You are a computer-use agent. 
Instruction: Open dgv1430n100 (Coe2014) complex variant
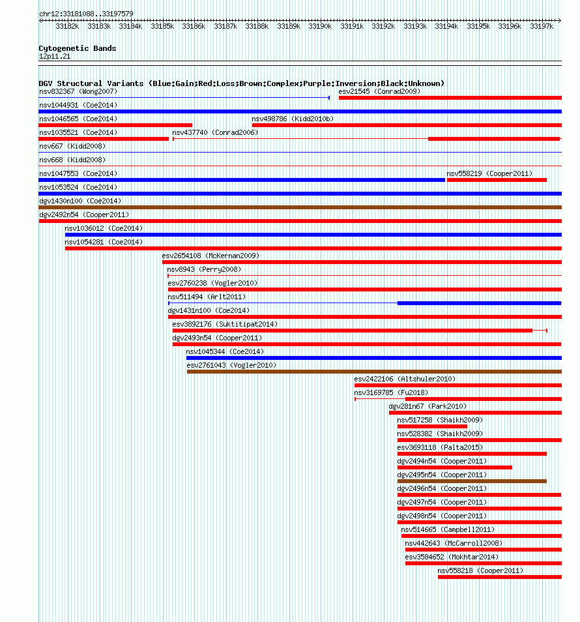pos(80,201)
